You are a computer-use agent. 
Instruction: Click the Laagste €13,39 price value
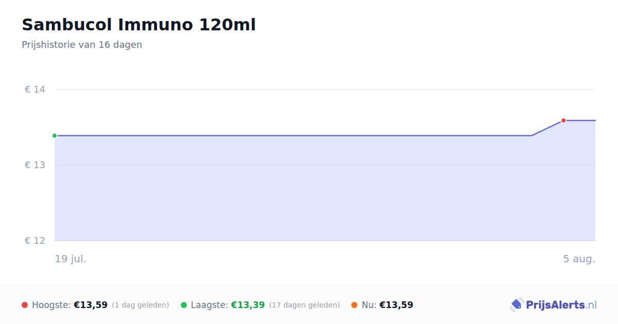(248, 305)
